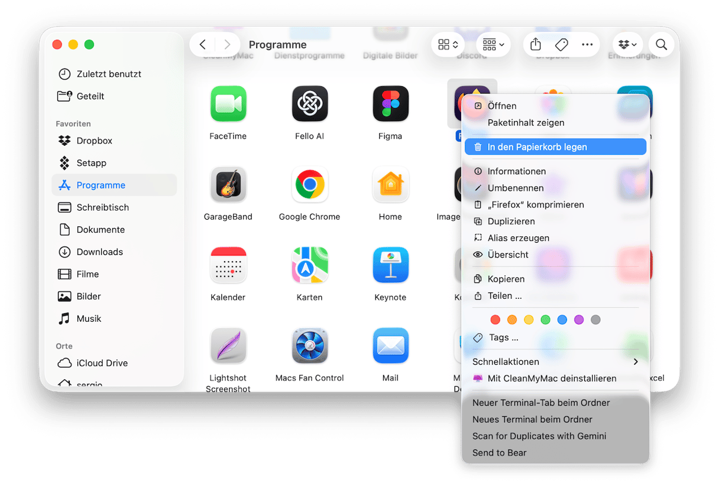Image resolution: width=719 pixels, height=483 pixels.
Task: Choose Mit CleanMyMac deinstallieren
Action: click(x=555, y=378)
